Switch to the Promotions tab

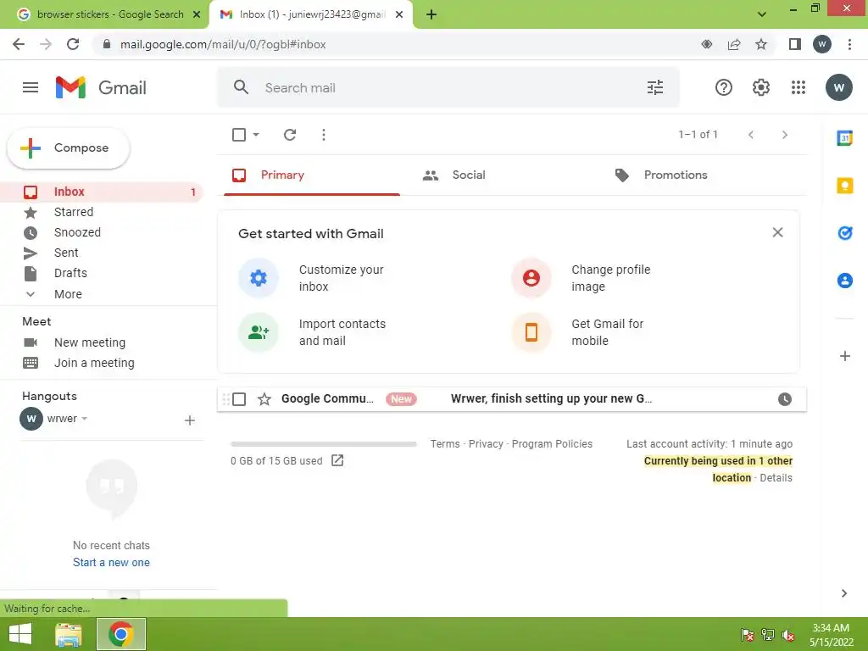click(x=695, y=175)
